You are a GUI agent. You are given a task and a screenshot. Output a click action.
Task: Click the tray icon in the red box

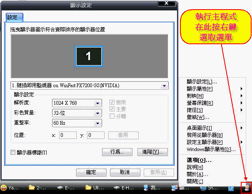click(247, 188)
